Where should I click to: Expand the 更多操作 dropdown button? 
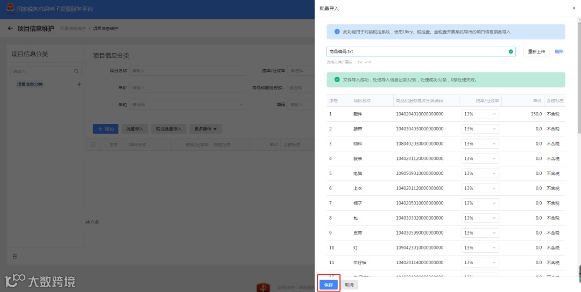tap(206, 129)
